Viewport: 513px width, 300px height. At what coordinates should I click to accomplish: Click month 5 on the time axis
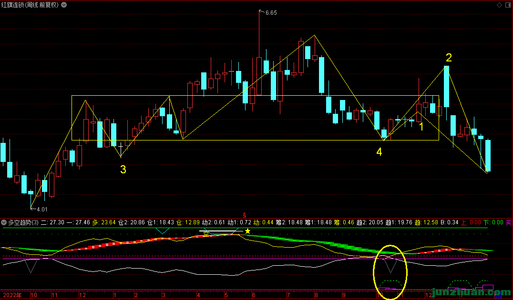click(x=226, y=295)
